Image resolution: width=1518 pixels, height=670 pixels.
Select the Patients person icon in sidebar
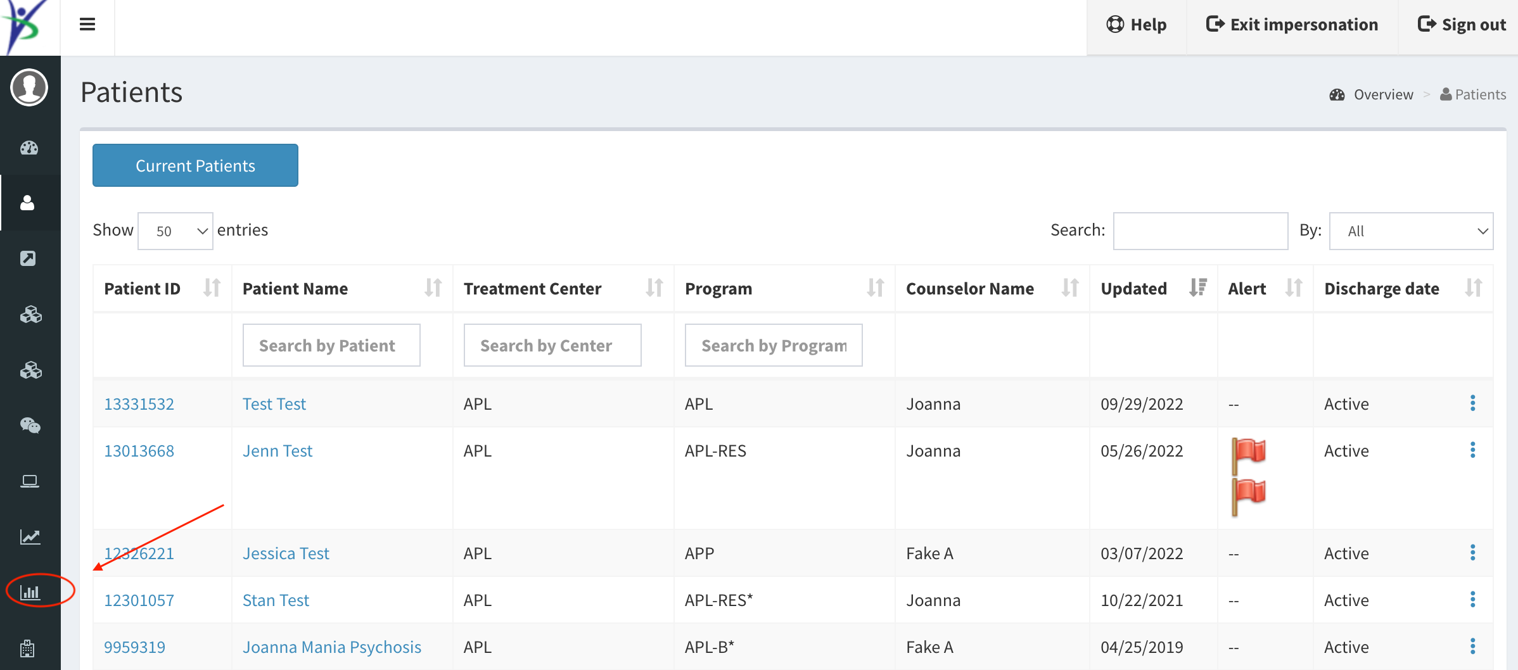pyautogui.click(x=29, y=203)
